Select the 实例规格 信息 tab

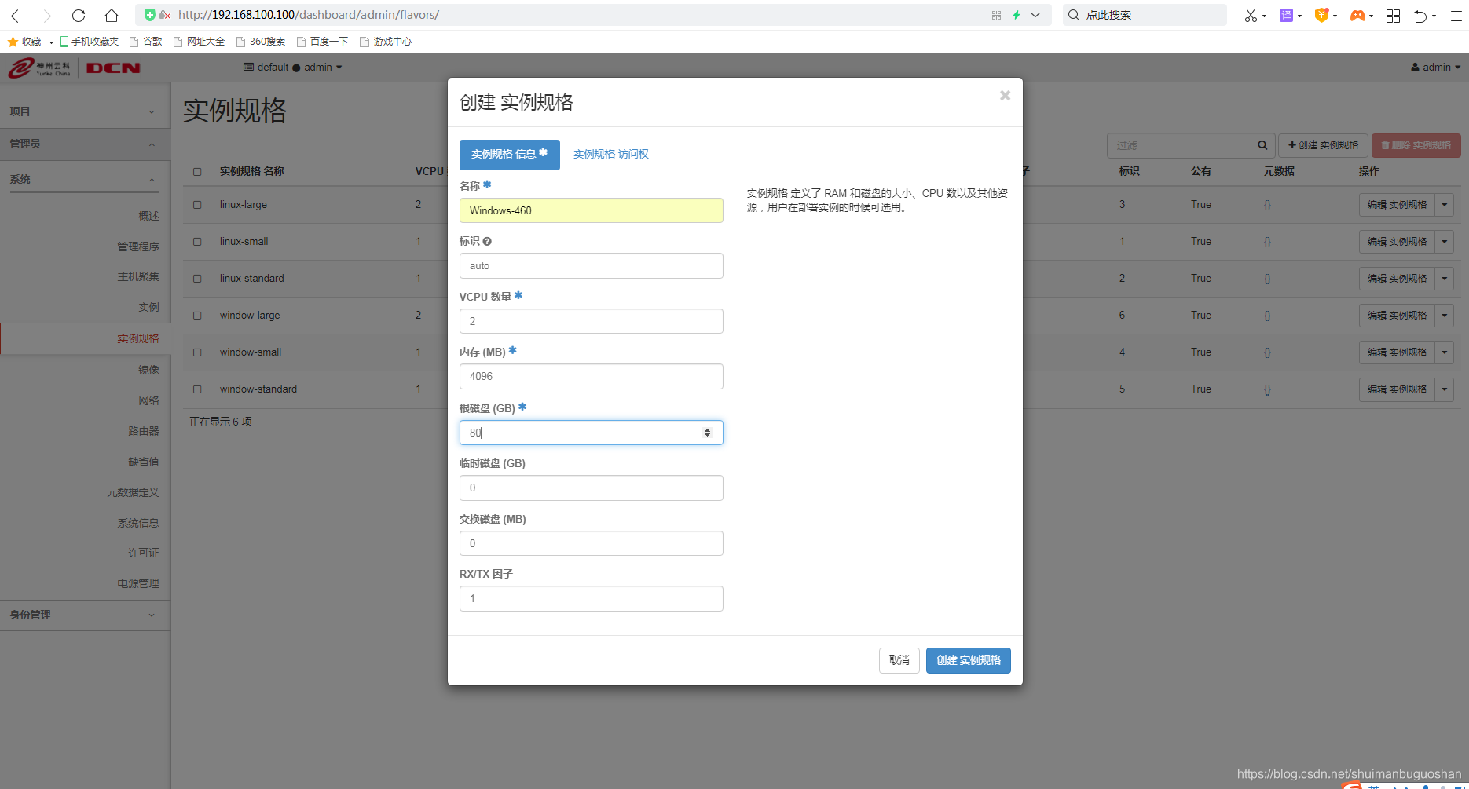point(510,155)
